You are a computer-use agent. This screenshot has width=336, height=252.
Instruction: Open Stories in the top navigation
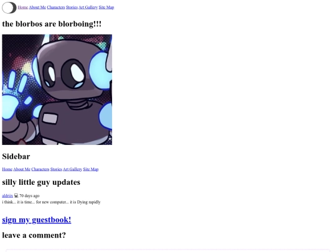(72, 7)
